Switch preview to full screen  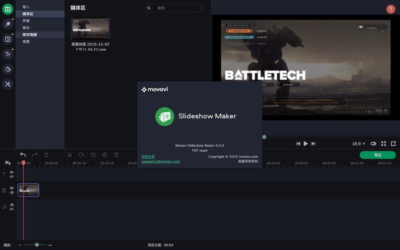point(383,143)
